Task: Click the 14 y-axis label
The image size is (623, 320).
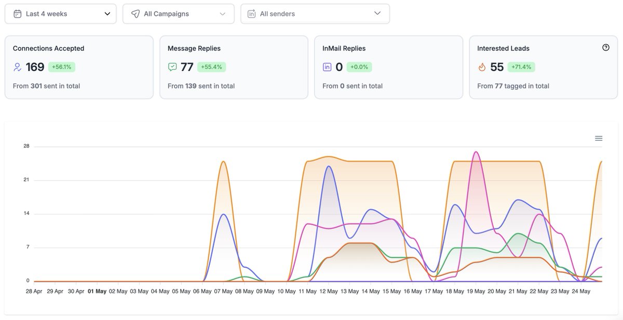Action: pos(26,213)
